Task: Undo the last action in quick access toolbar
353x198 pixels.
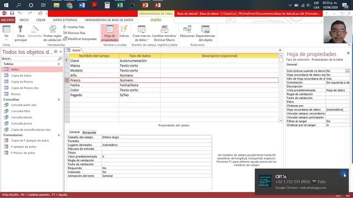Action: tap(20, 13)
